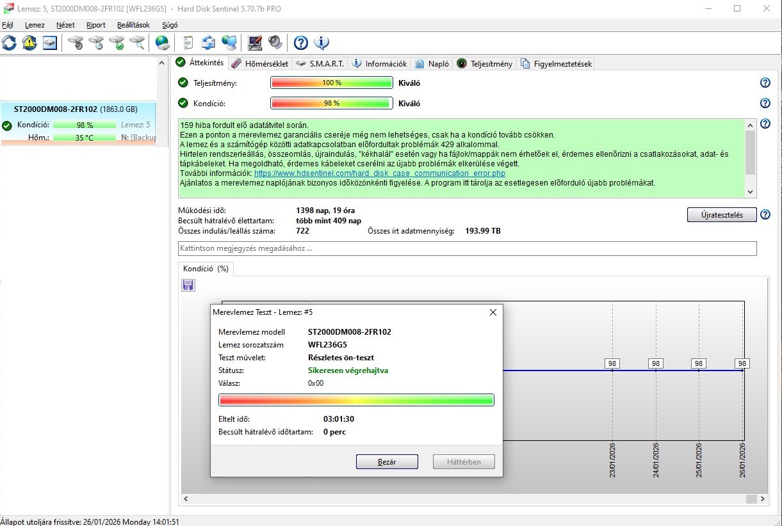Click the description scroll up arrow
782x526 pixels.
coord(751,125)
